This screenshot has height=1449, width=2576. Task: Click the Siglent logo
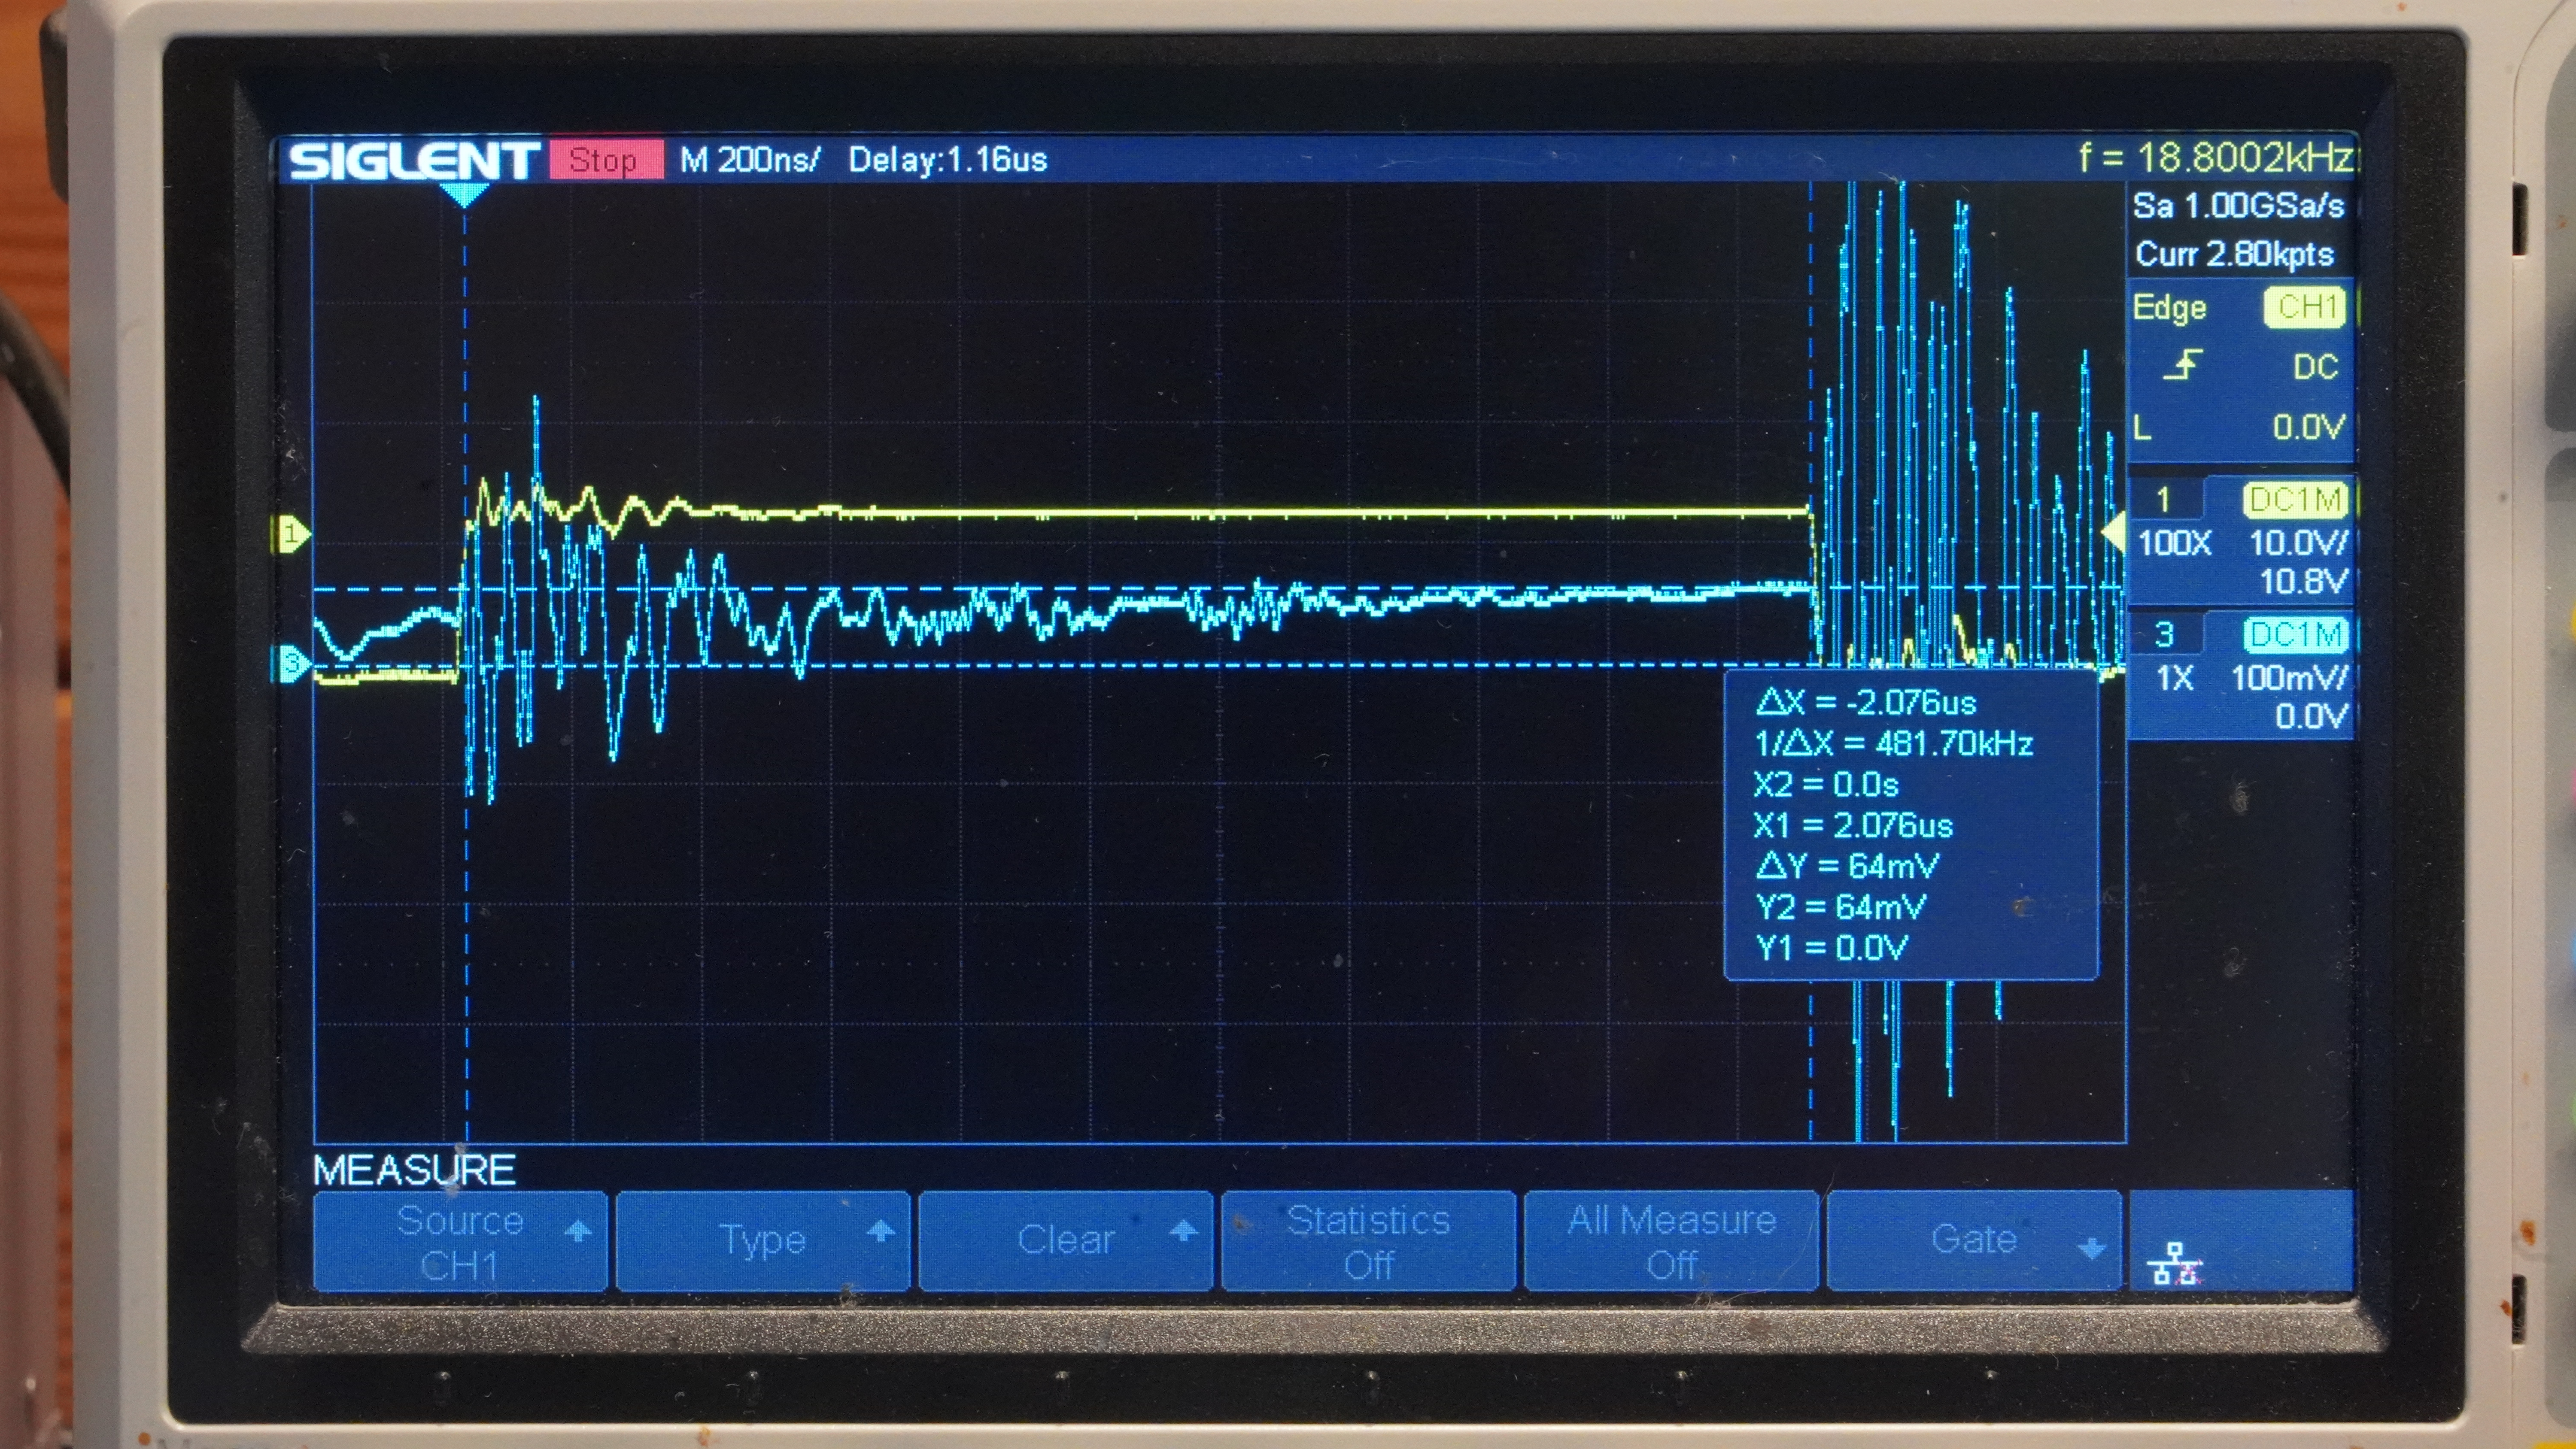[x=412, y=160]
